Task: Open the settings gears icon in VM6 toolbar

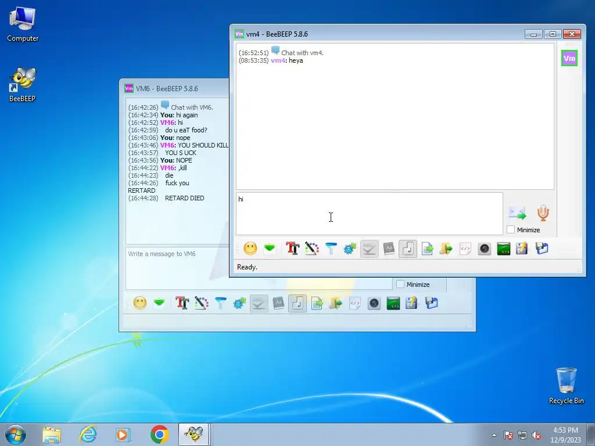Action: [239, 303]
